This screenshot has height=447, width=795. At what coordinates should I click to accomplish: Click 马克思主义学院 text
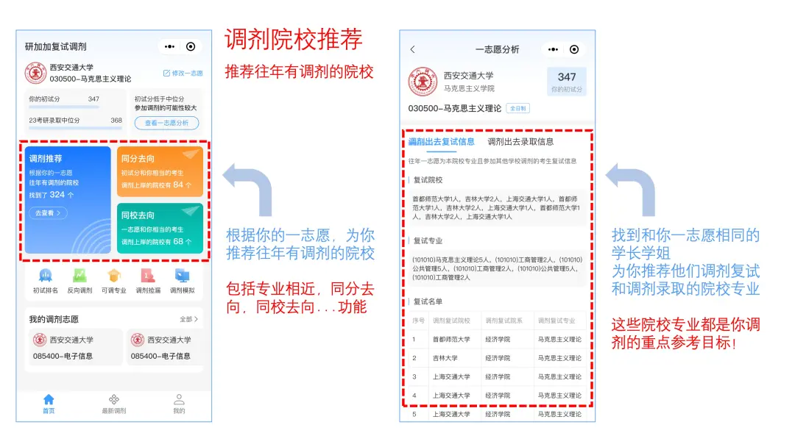469,88
